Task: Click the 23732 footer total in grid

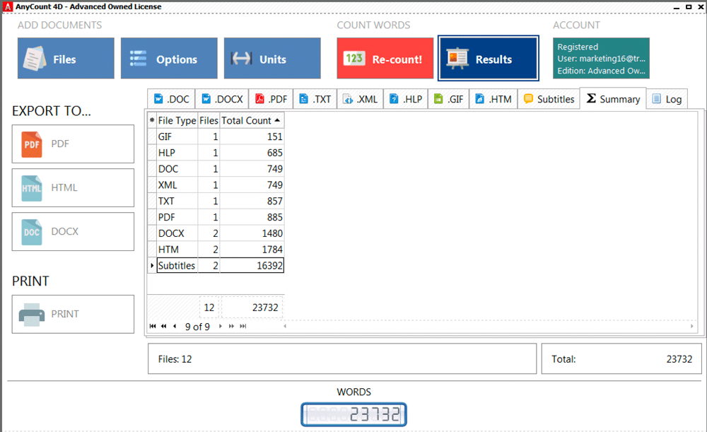Action: coord(252,308)
